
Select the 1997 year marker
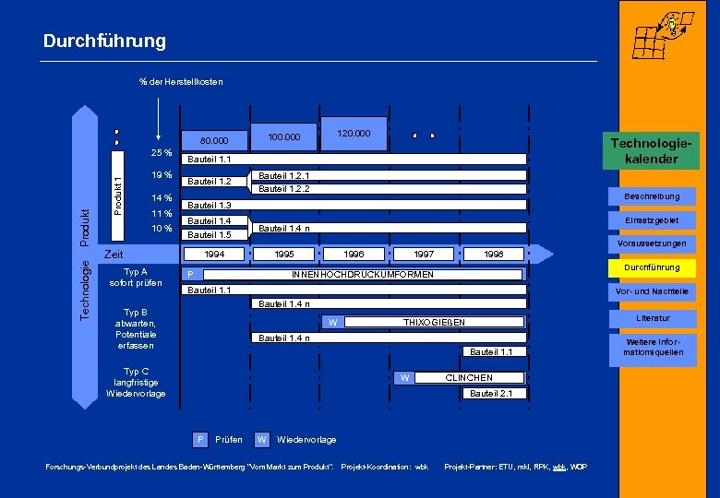click(424, 254)
